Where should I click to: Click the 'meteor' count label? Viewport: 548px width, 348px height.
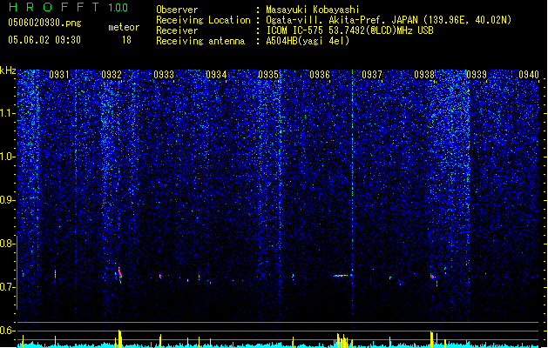[x=124, y=27]
